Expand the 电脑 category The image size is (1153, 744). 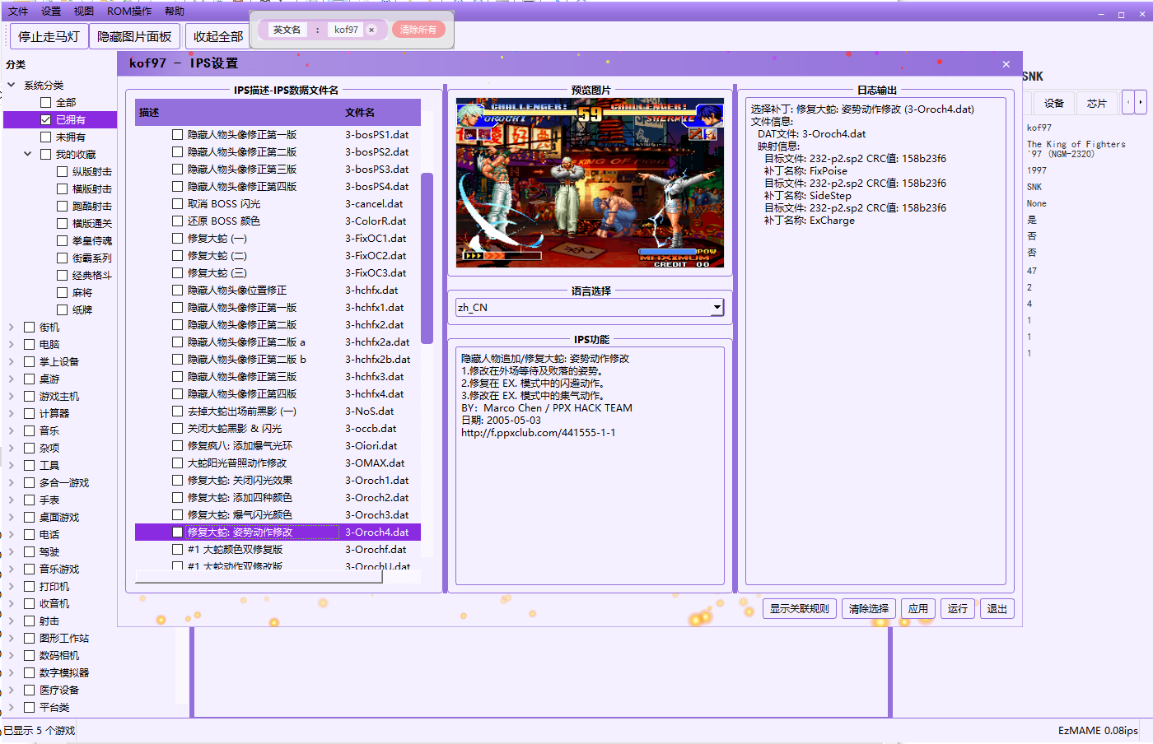[12, 344]
